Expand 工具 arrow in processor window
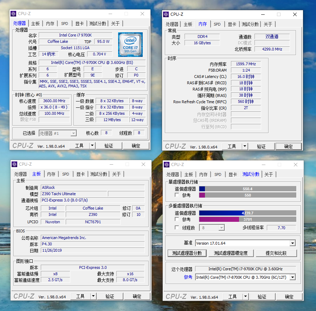 92,146
